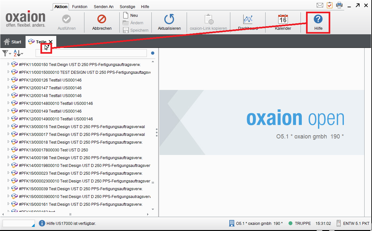Open the Kalender from toolbar
372x231 pixels.
coord(283,19)
